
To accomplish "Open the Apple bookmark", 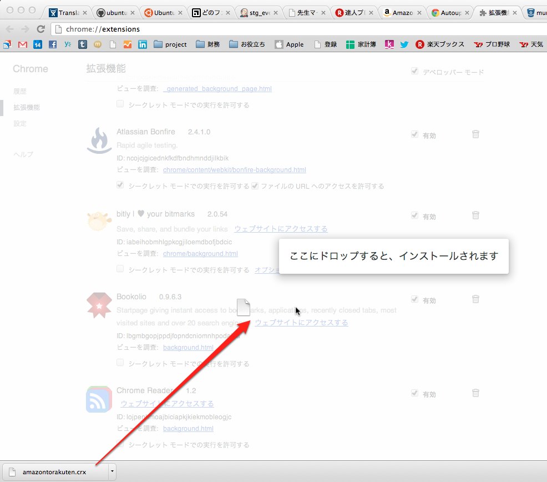I will point(289,44).
